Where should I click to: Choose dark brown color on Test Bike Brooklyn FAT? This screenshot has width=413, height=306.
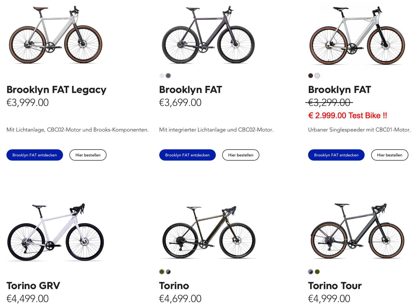(311, 76)
